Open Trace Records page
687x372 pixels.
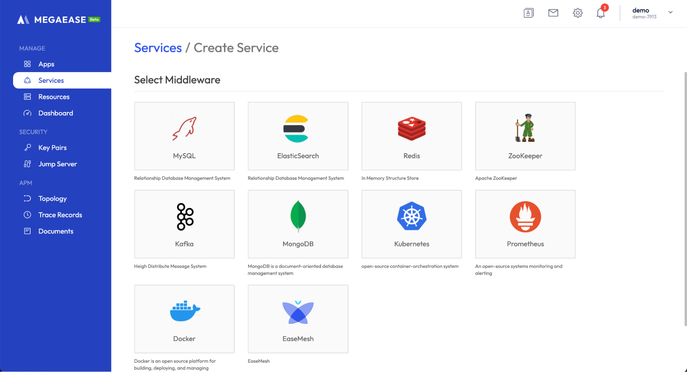click(60, 215)
